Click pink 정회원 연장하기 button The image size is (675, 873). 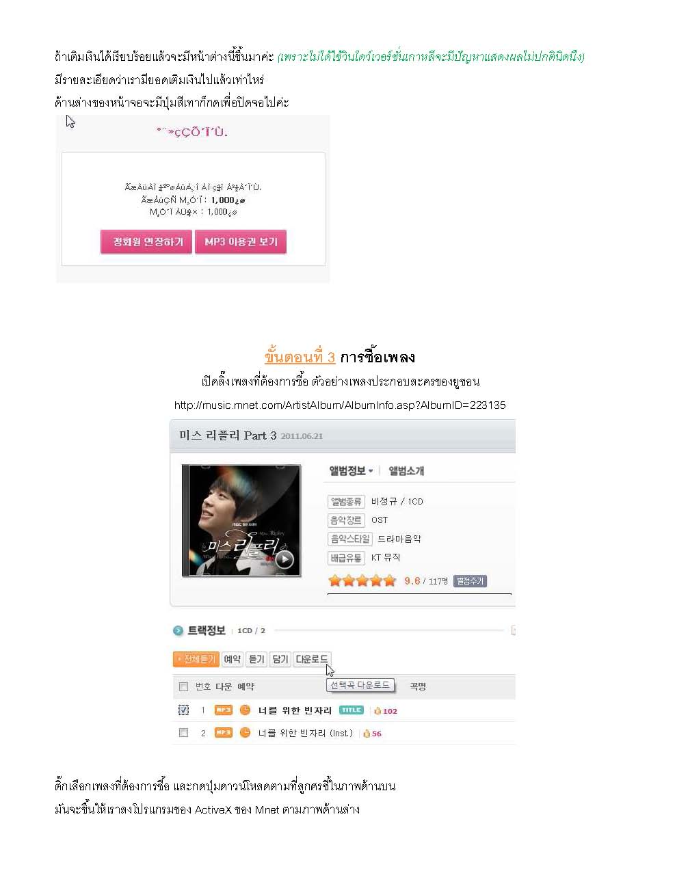coord(146,242)
